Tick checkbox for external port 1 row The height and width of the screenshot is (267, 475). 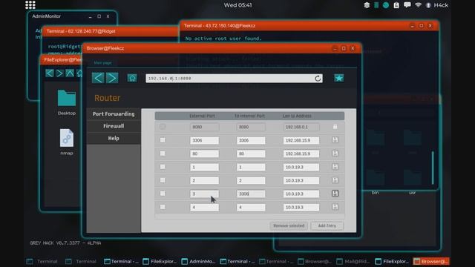pos(163,166)
